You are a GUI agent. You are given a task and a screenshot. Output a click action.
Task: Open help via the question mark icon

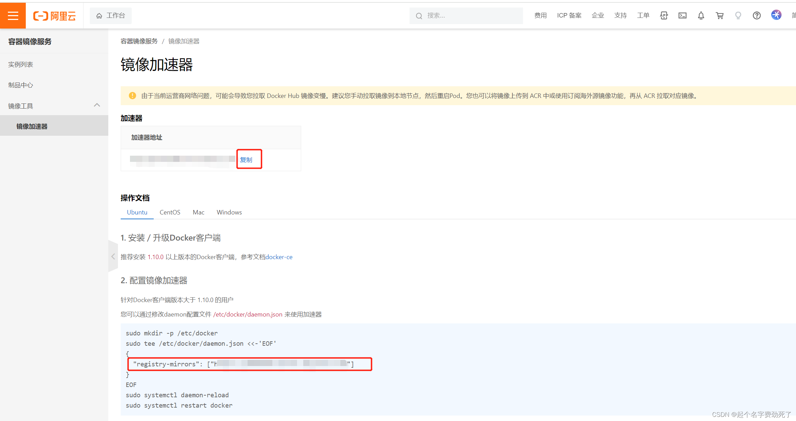(756, 15)
